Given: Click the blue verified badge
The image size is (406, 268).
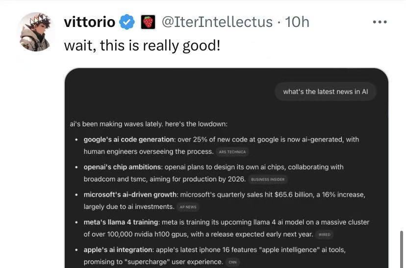Looking at the screenshot, I should (x=127, y=22).
